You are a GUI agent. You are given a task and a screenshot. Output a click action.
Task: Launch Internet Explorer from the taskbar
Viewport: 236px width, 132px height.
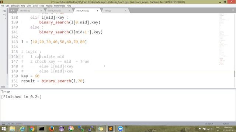22,129
